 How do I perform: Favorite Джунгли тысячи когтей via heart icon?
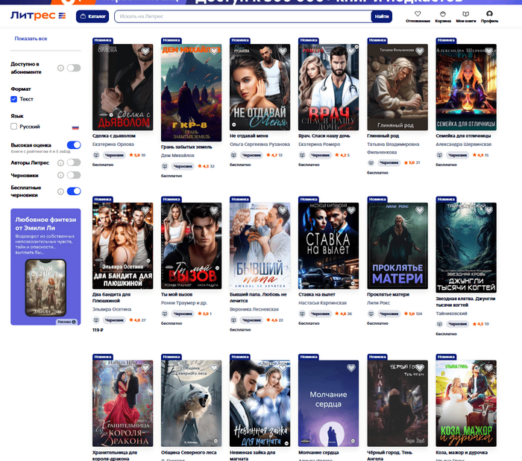tap(488, 210)
